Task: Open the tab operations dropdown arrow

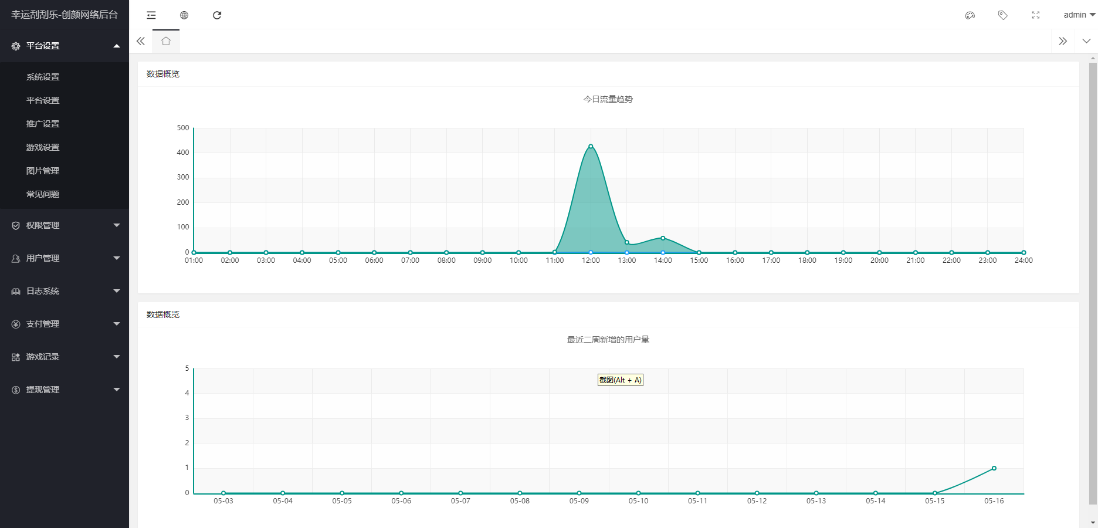Action: [x=1086, y=41]
